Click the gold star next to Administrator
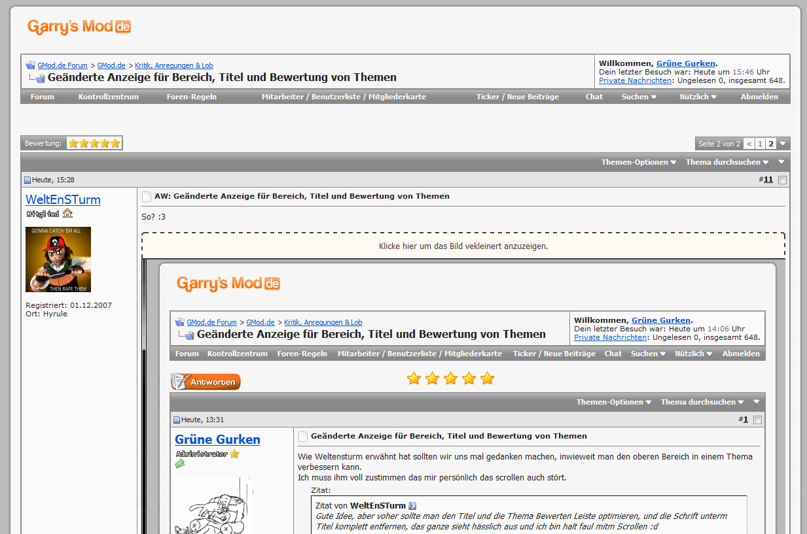 [x=234, y=454]
